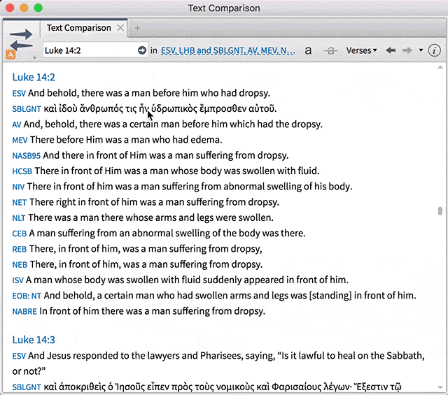Open the history dropdown arrow beside forward
Viewport: 448px width, 395px height.
[421, 50]
